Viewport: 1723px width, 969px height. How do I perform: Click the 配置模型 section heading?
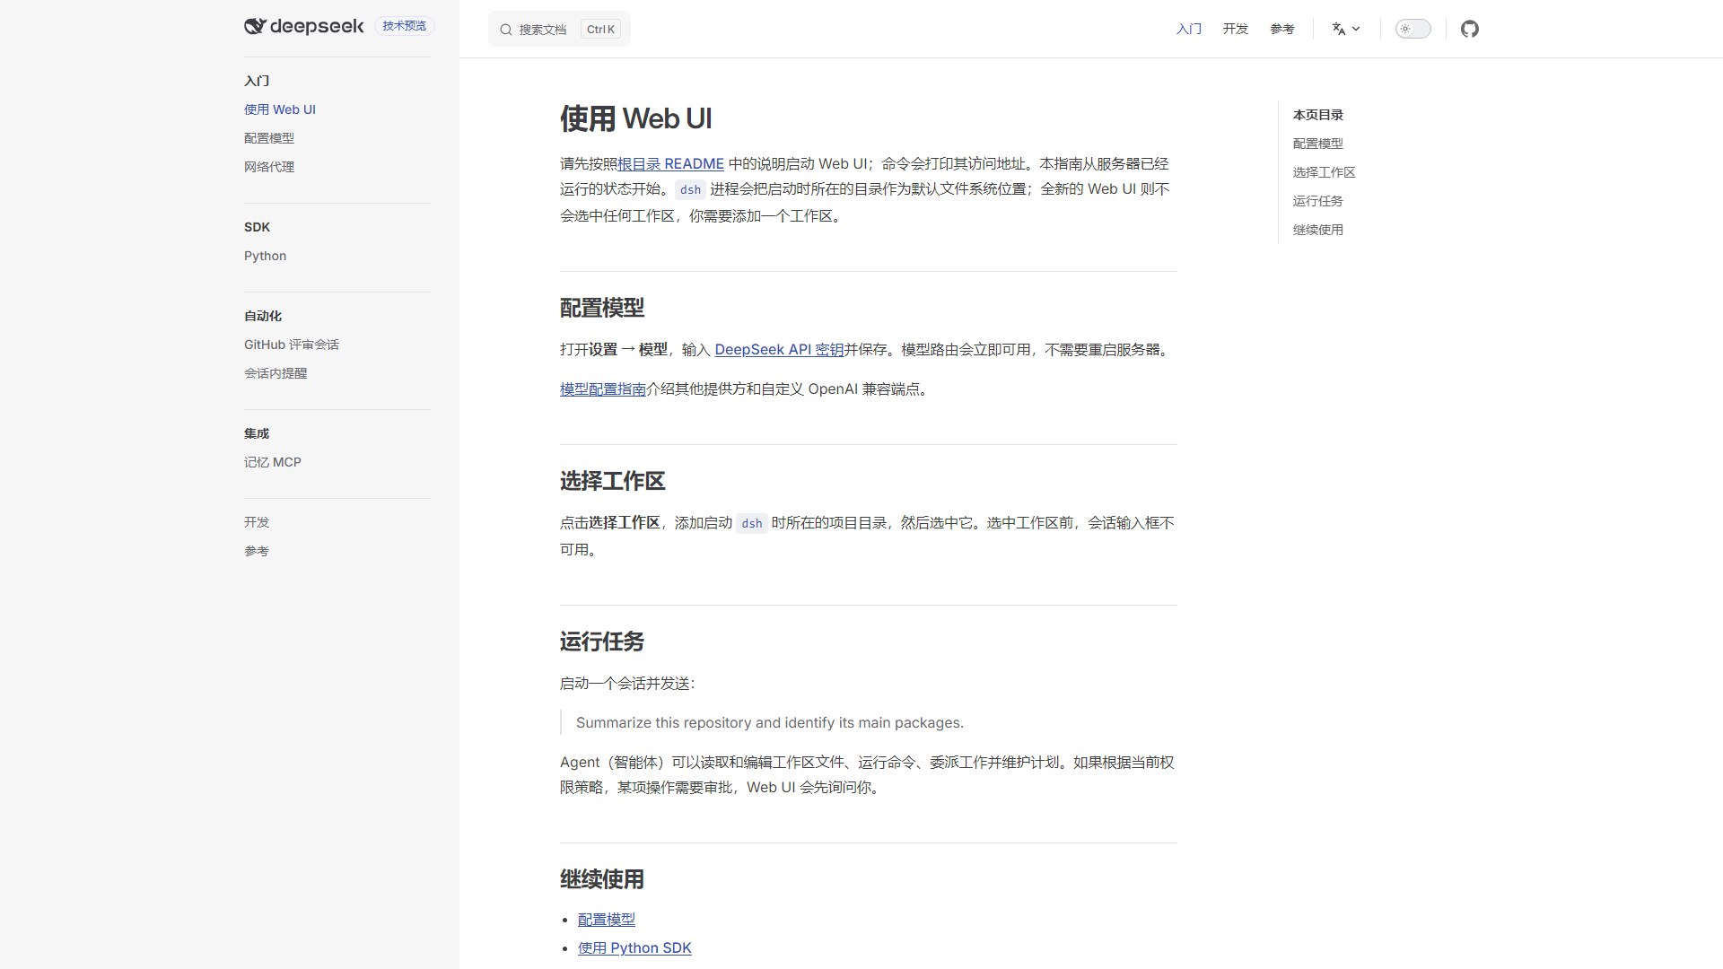point(602,308)
